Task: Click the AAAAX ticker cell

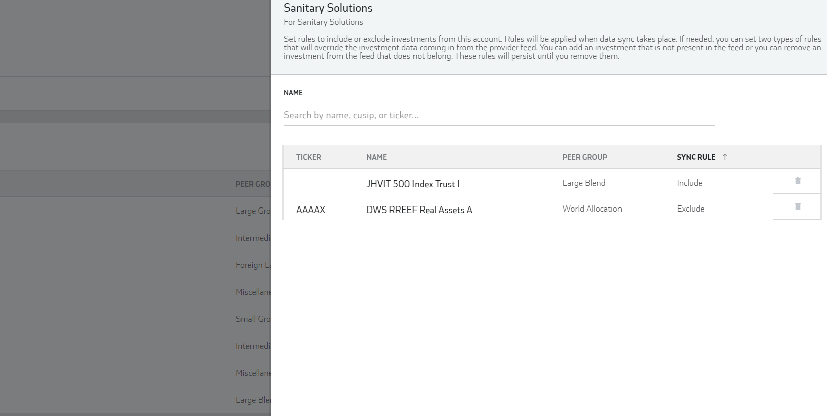Action: [311, 210]
